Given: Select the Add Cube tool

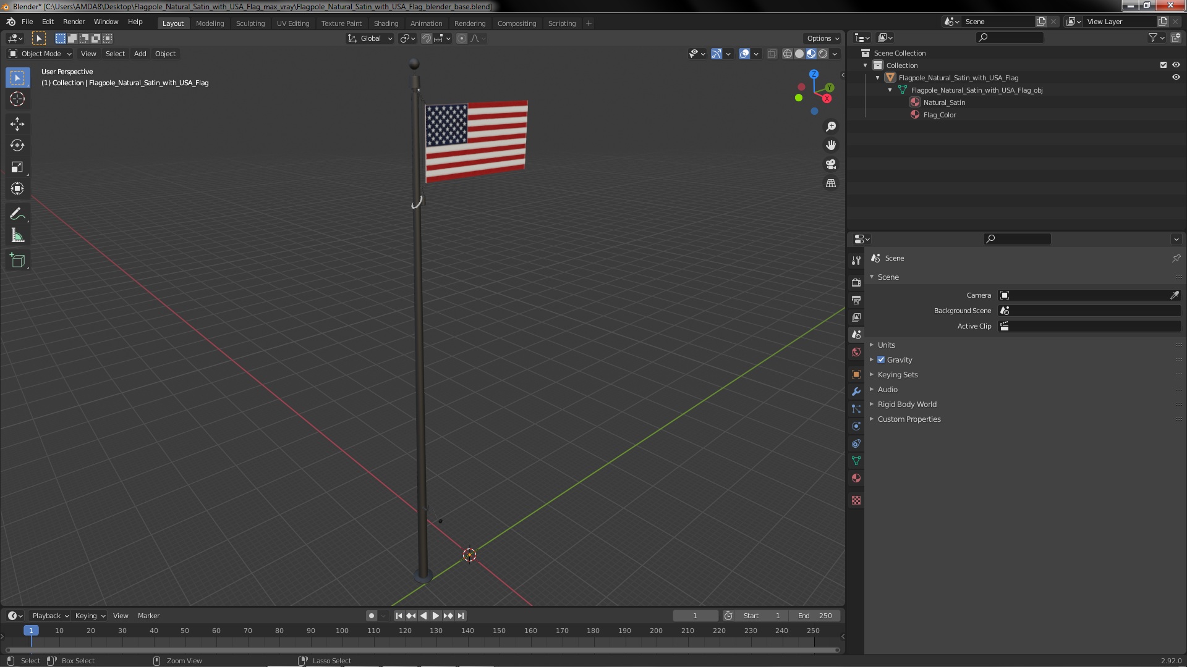Looking at the screenshot, I should click(17, 261).
